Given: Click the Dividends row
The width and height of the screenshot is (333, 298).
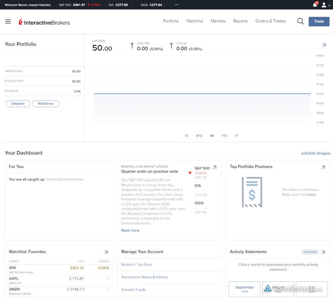Looking at the screenshot, I should (x=42, y=91).
